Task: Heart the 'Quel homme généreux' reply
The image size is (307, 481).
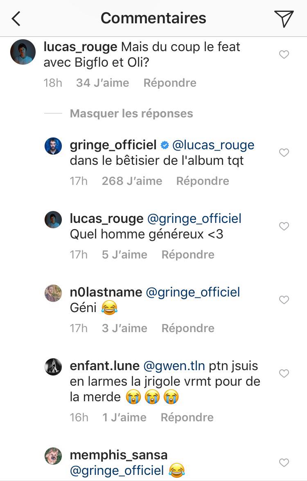Action: point(284,226)
